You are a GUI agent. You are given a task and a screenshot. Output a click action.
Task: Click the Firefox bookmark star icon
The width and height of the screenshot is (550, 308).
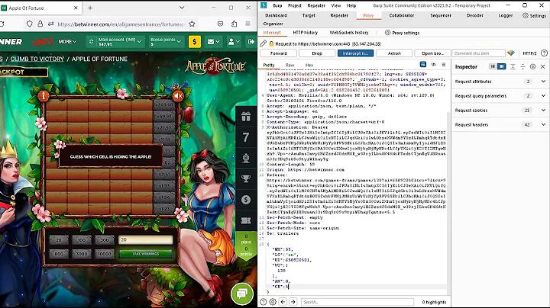192,24
